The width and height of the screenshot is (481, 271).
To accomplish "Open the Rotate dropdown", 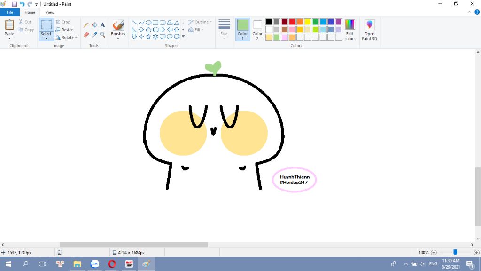I will click(x=66, y=37).
